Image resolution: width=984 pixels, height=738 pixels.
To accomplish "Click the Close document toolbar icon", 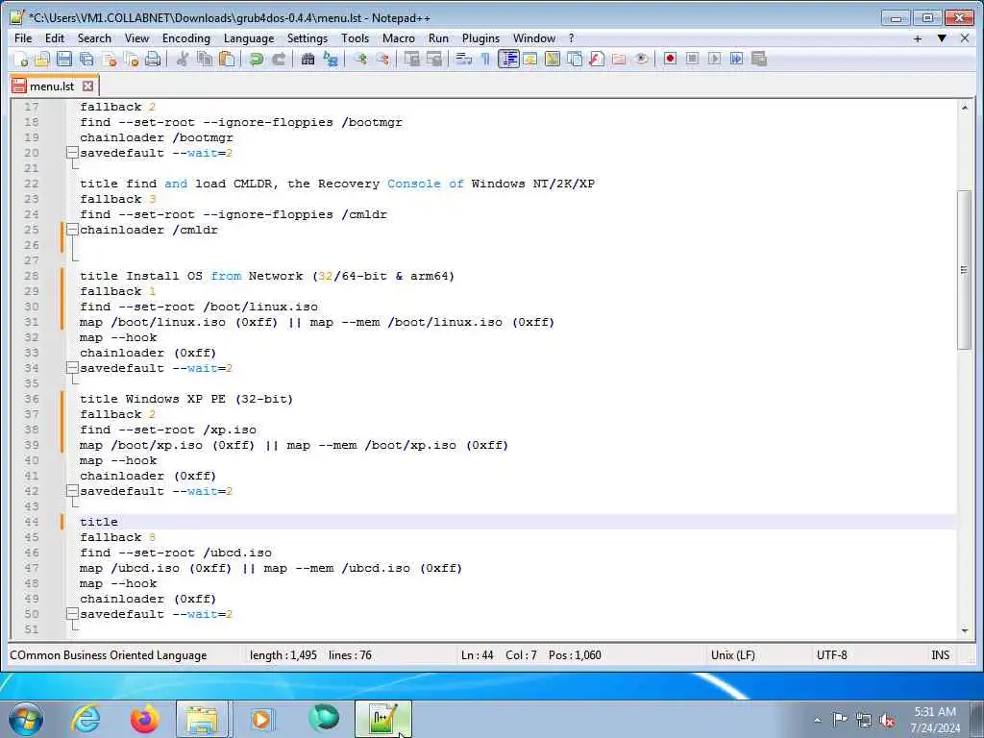I will coord(109,59).
